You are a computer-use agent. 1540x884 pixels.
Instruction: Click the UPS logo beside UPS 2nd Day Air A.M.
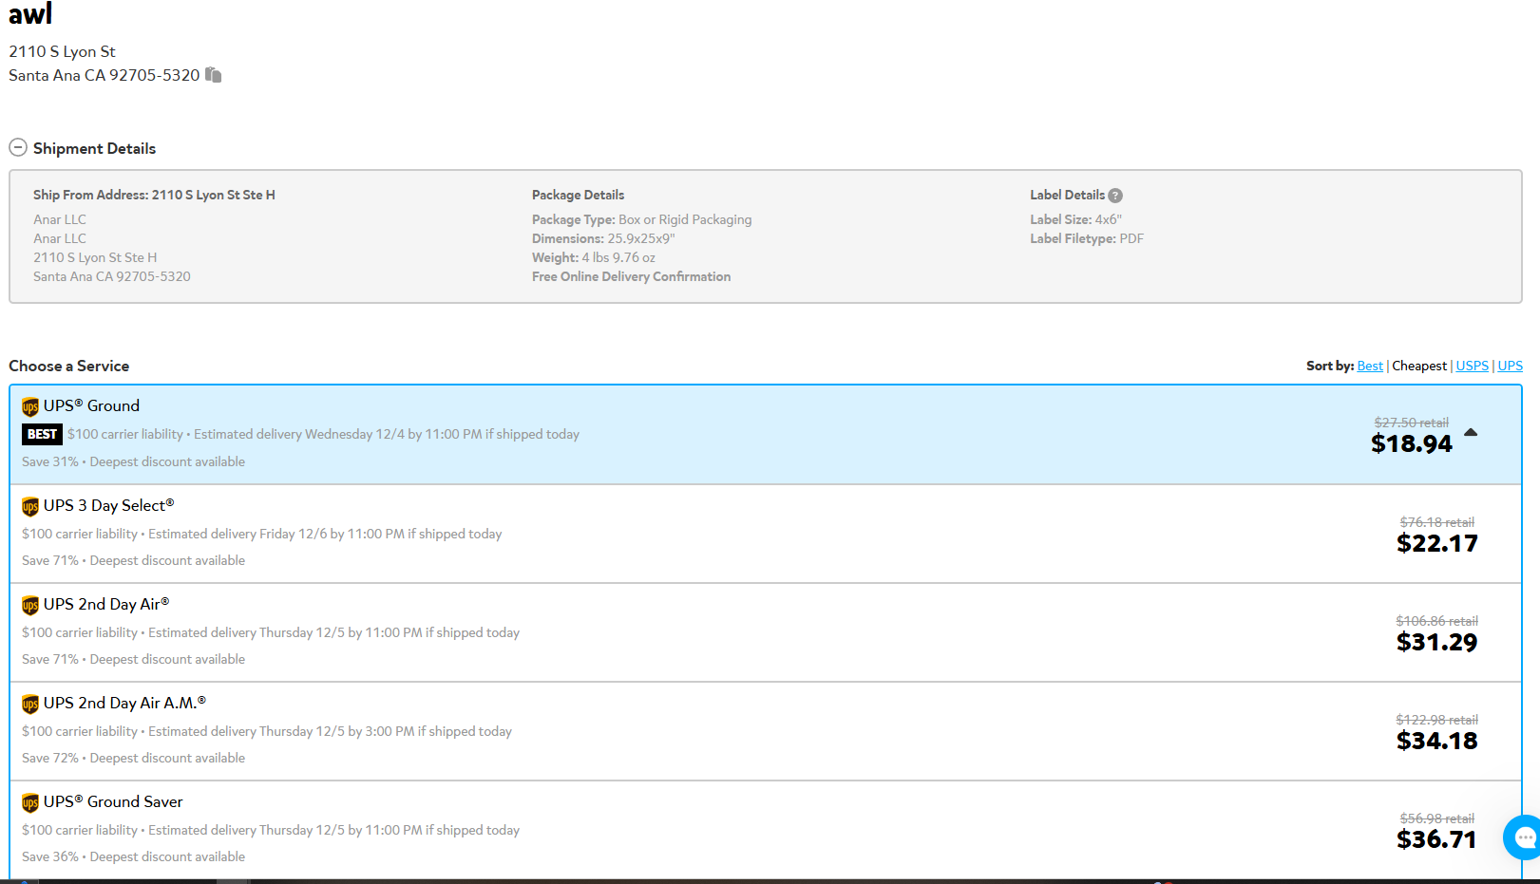[30, 704]
